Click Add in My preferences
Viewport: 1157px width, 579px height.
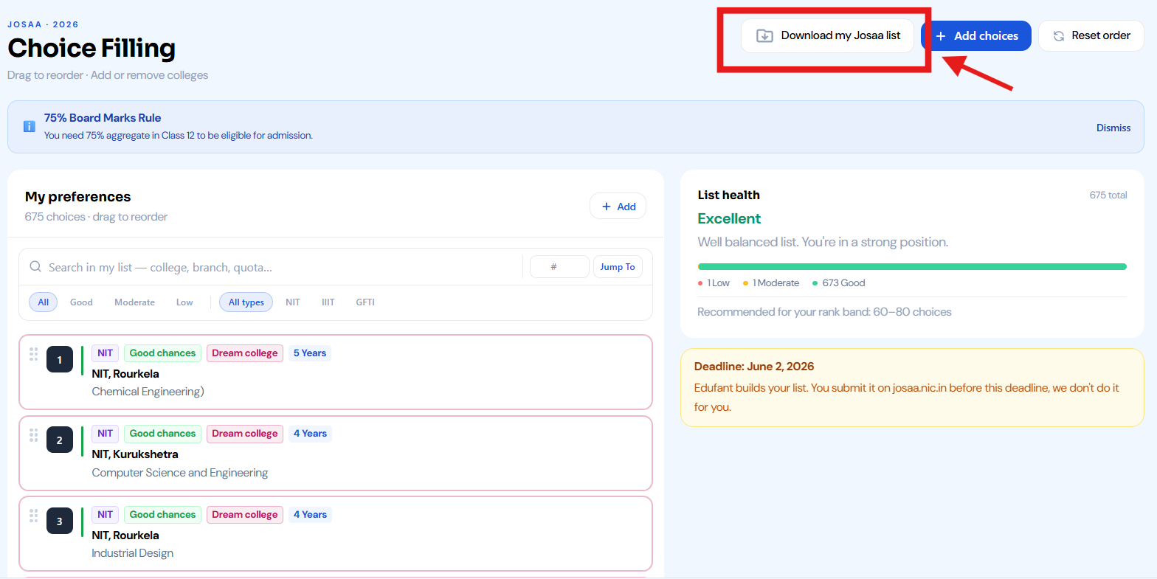pos(618,207)
